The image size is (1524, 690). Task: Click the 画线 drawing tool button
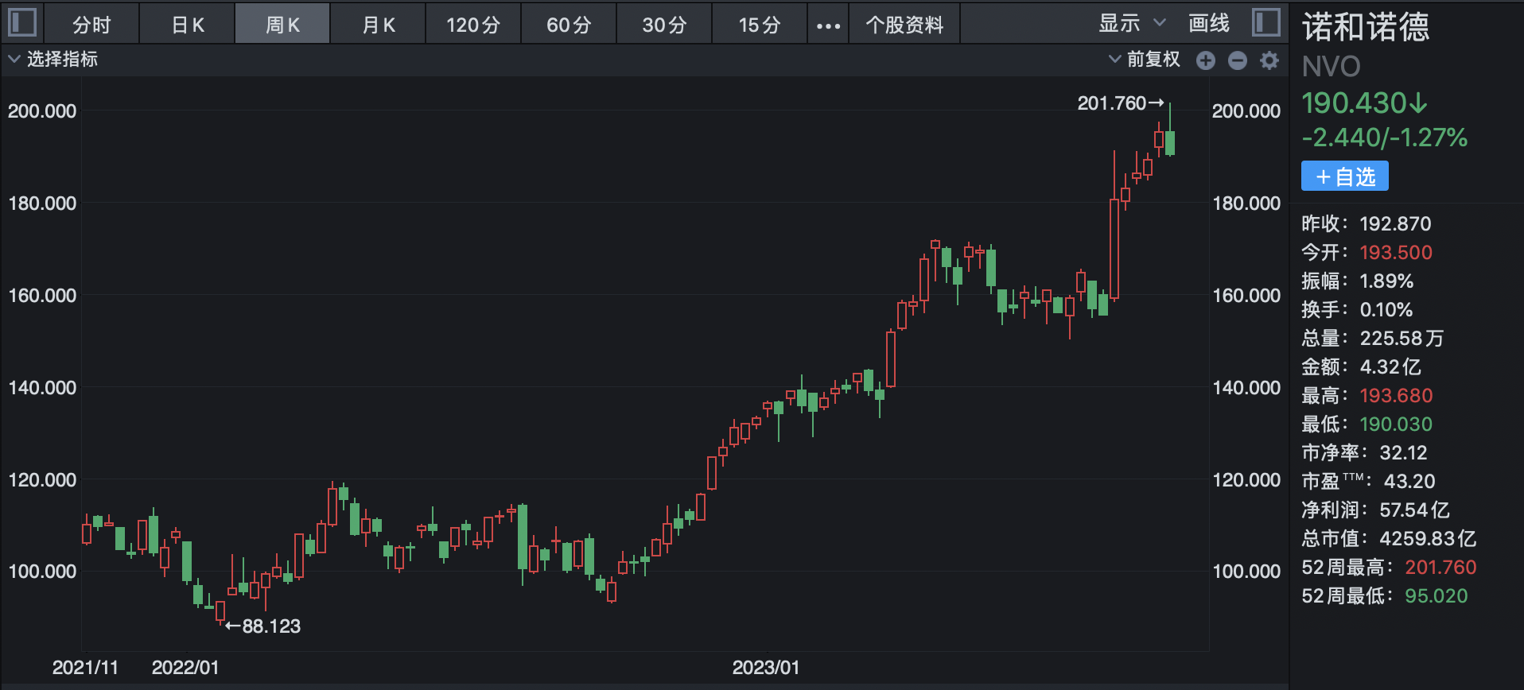click(1208, 24)
